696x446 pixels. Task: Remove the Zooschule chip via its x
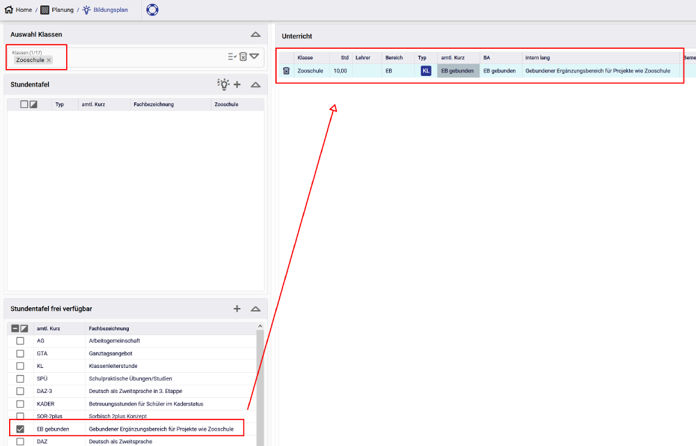click(x=49, y=61)
